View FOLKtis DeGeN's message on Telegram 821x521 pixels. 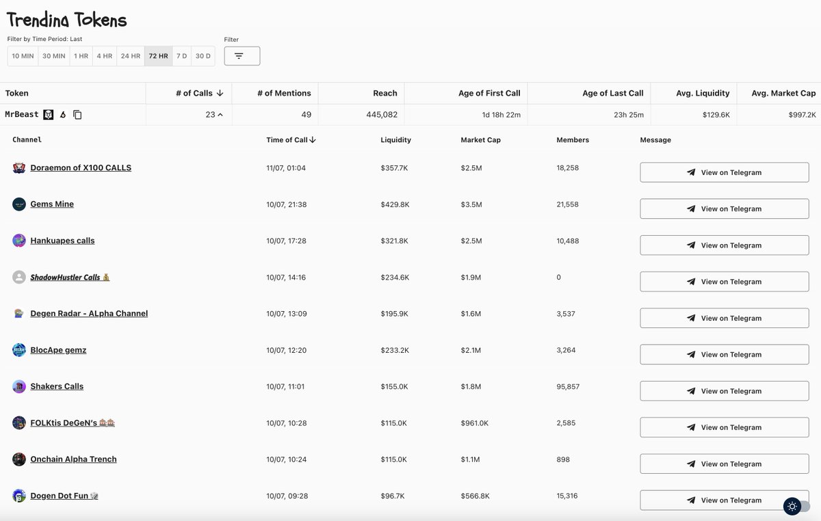coord(725,427)
